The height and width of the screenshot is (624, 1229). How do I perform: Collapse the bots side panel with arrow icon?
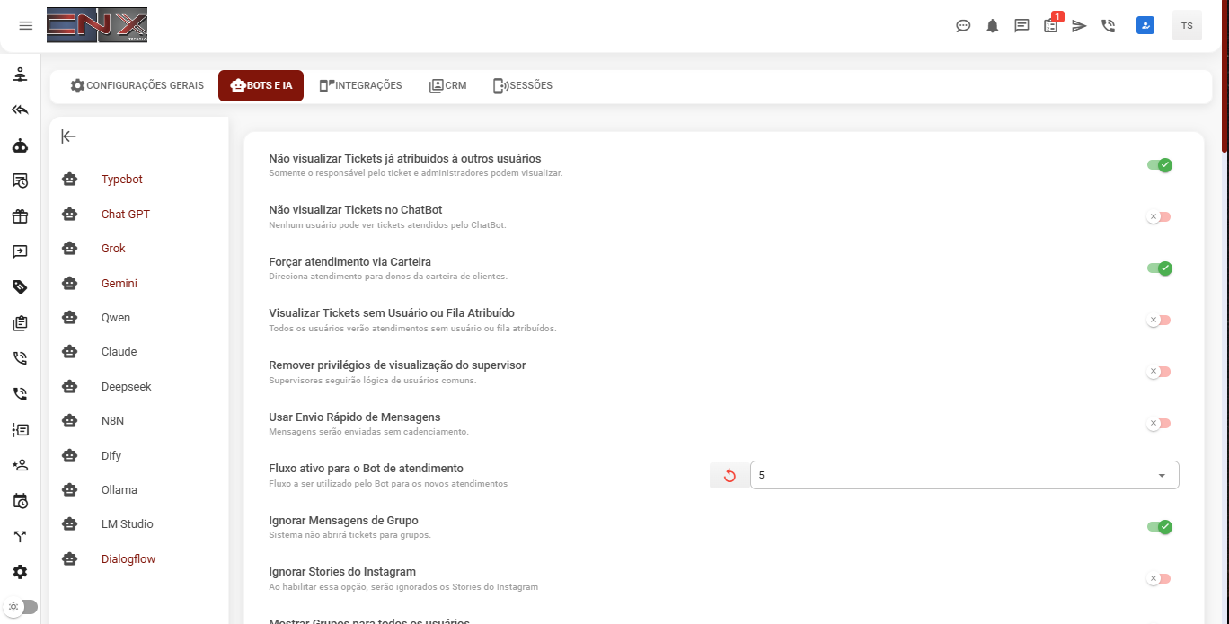click(69, 136)
